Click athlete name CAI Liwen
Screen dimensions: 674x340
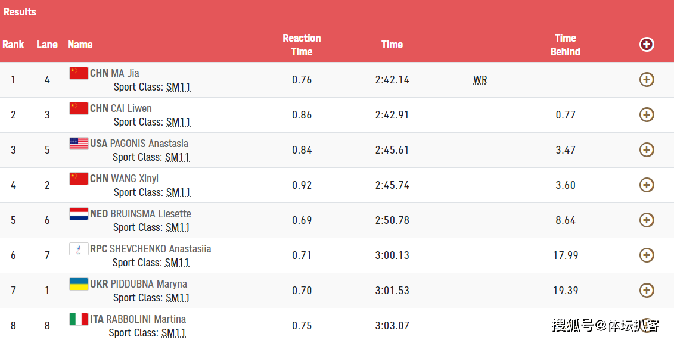click(x=131, y=108)
